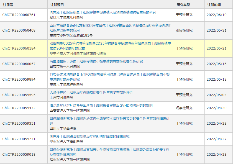
Task: Click registration number ChiCTR2200059595
Action: tap(19, 95)
